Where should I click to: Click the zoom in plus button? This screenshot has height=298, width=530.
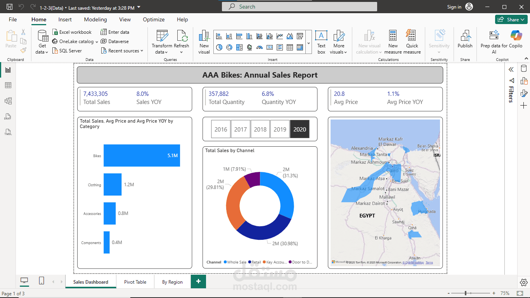coord(494,293)
